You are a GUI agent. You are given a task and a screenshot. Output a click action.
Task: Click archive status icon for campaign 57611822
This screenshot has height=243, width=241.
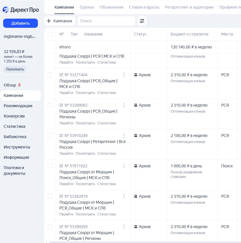[136, 166]
